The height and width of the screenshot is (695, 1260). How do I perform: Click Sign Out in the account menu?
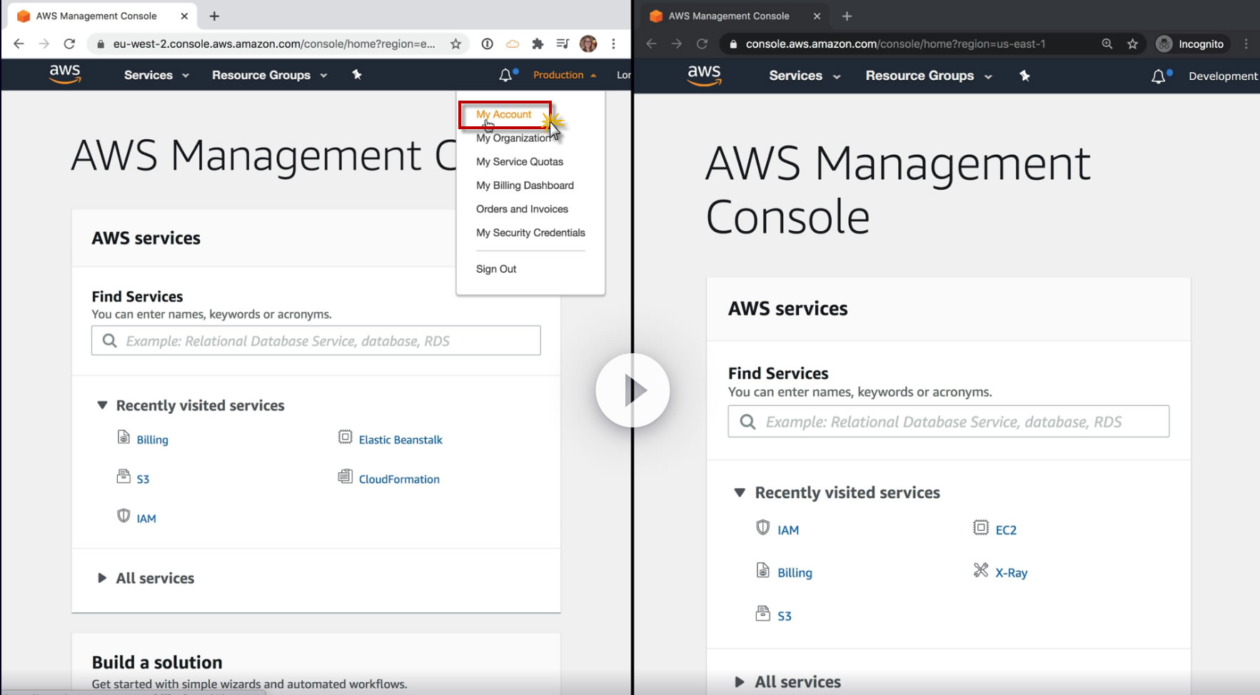point(496,269)
